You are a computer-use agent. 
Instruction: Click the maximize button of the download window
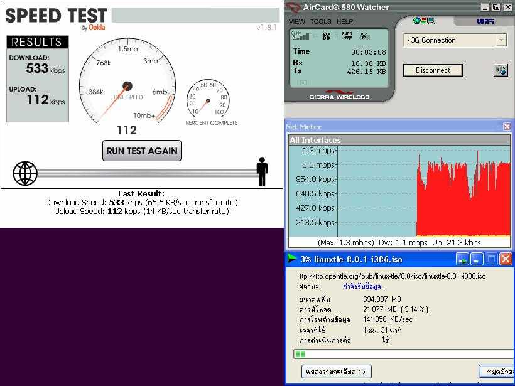point(491,259)
